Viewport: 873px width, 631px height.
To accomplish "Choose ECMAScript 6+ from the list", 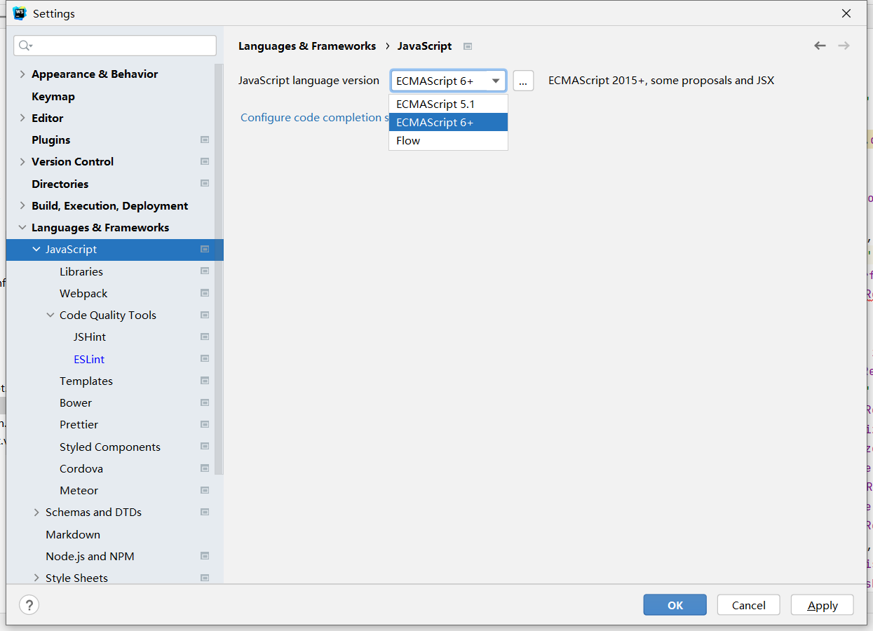I will point(448,122).
